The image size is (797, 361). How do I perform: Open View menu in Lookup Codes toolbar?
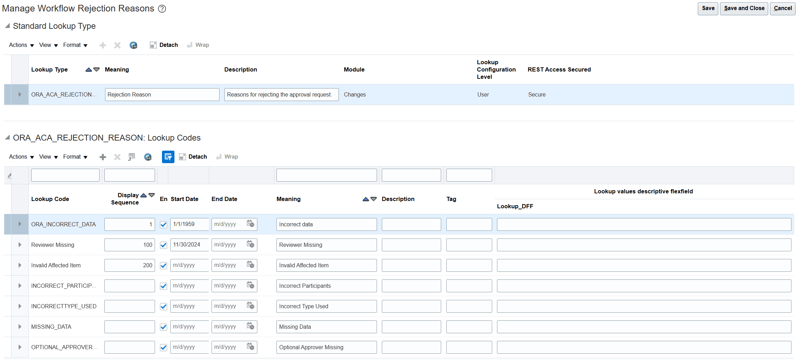(x=49, y=157)
